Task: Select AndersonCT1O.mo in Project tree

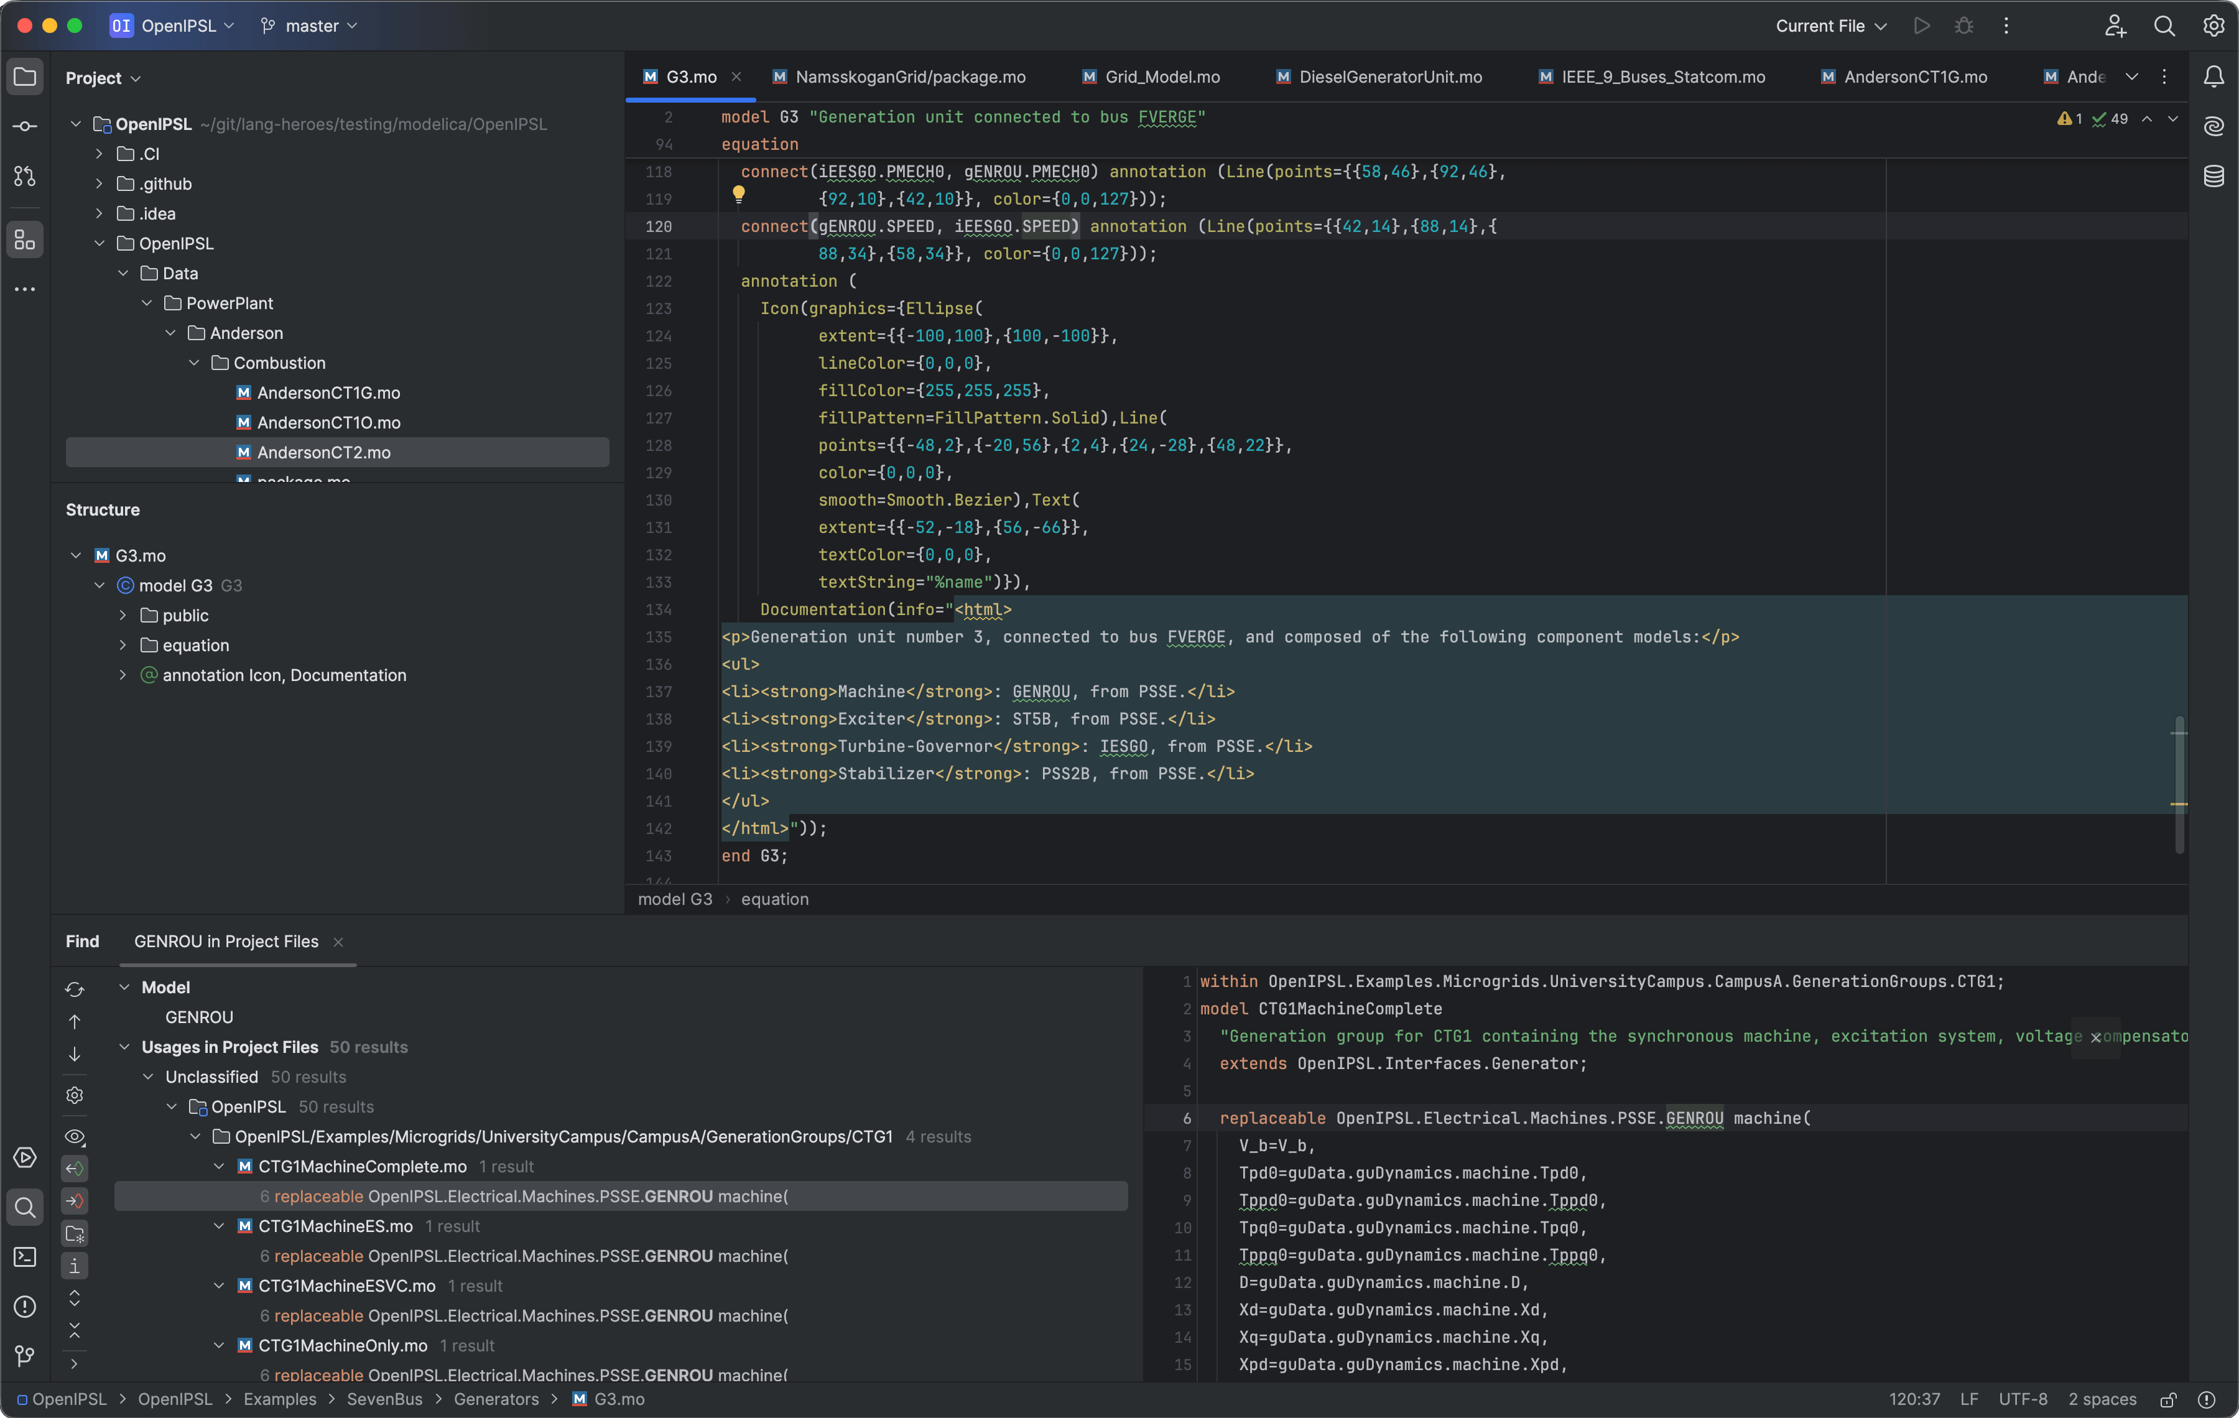Action: coord(328,423)
